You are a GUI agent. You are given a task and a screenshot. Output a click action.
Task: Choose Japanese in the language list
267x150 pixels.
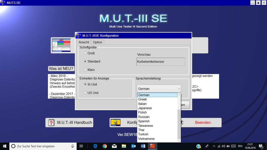157,108
